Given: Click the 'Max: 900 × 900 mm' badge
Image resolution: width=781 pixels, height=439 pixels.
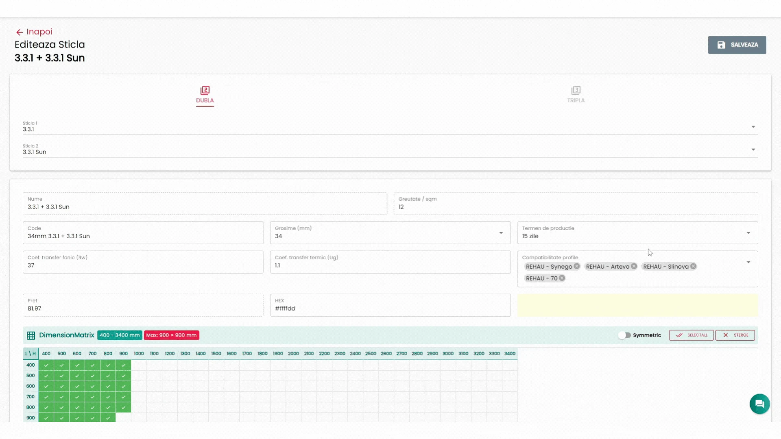Looking at the screenshot, I should coord(171,335).
